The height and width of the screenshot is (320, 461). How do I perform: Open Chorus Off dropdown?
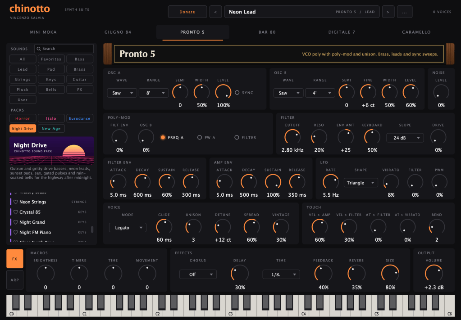198,275
